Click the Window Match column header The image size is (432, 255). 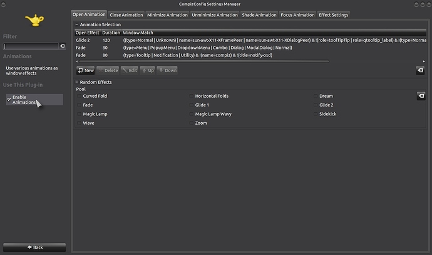(x=274, y=33)
